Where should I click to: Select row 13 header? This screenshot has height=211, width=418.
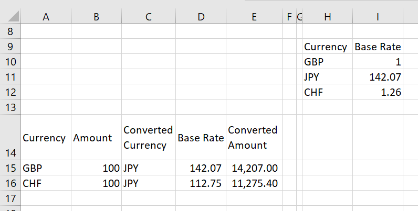pos(10,107)
